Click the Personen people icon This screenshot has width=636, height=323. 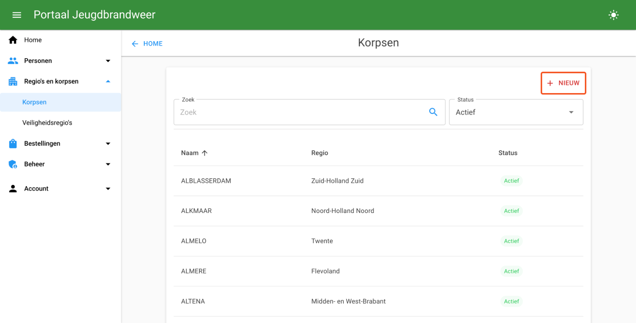pyautogui.click(x=13, y=61)
